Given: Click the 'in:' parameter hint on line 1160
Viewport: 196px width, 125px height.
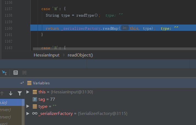Looking at the screenshot, I should (x=125, y=28).
